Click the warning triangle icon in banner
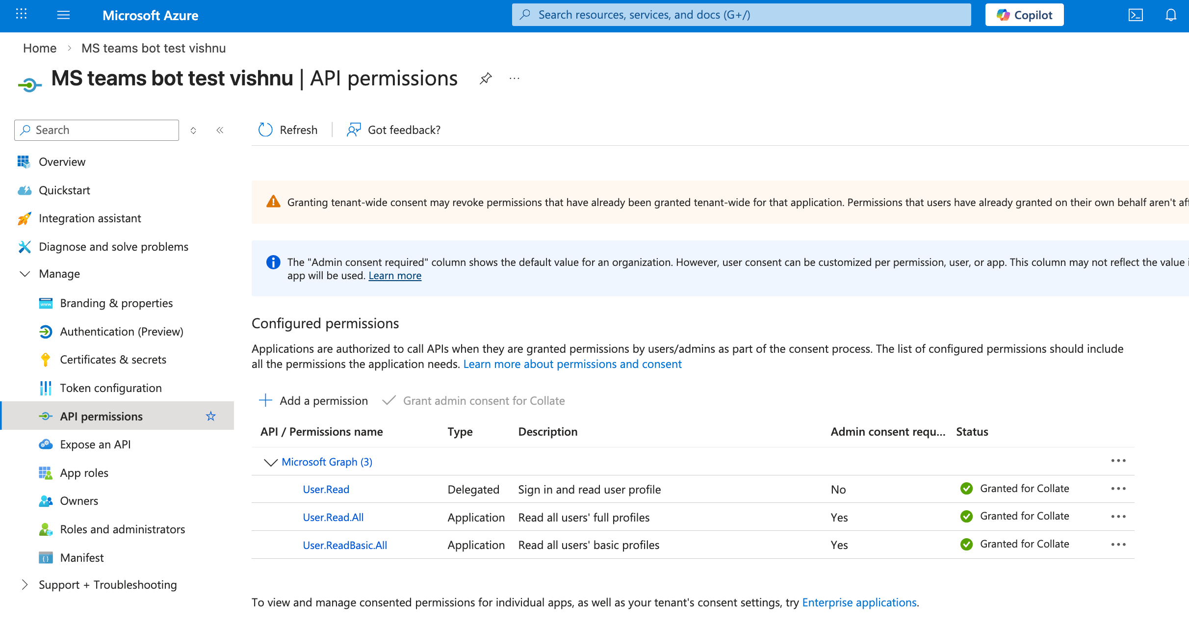Screen dimensions: 1189x627 coord(273,202)
